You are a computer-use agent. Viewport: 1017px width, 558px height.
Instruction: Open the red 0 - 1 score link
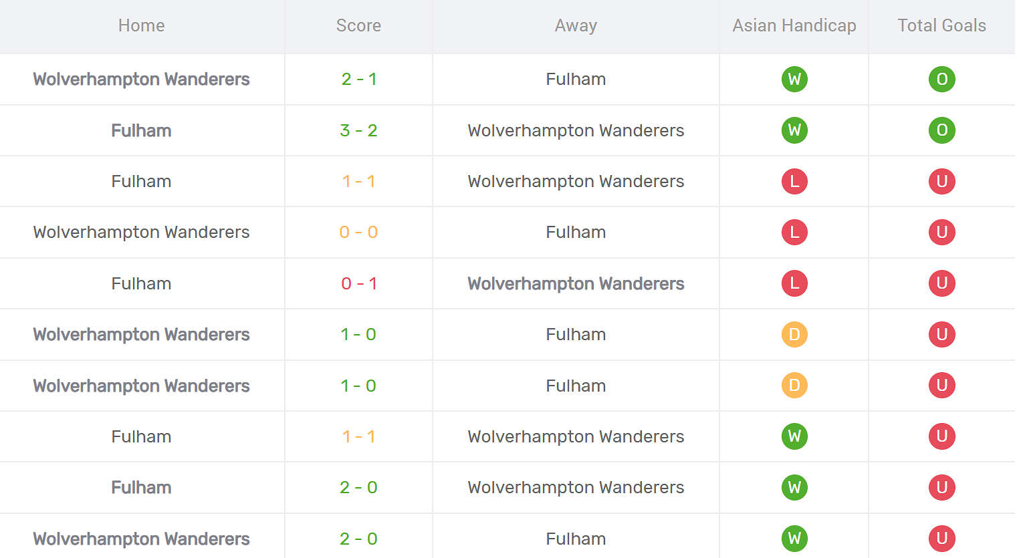point(358,283)
